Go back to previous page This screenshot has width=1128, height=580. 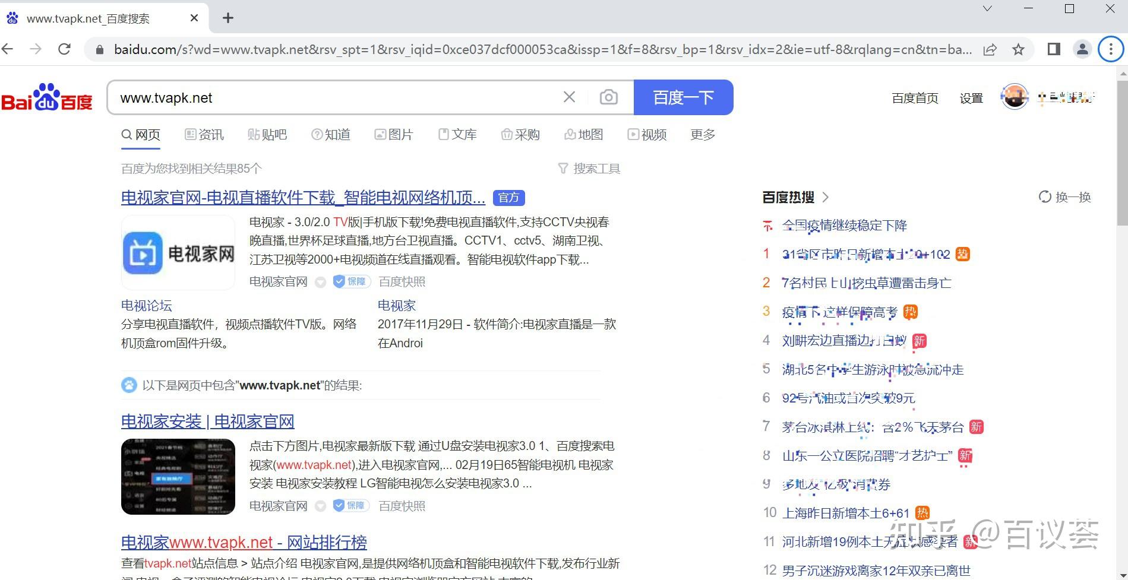click(8, 49)
